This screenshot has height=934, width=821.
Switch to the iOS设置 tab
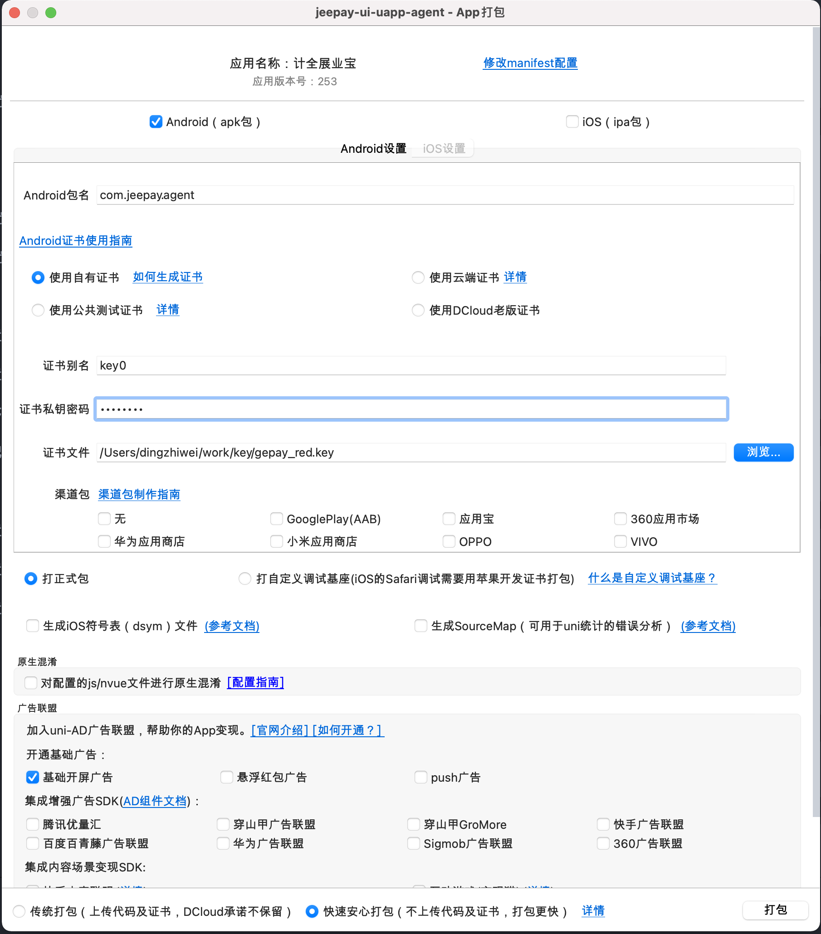coord(444,149)
